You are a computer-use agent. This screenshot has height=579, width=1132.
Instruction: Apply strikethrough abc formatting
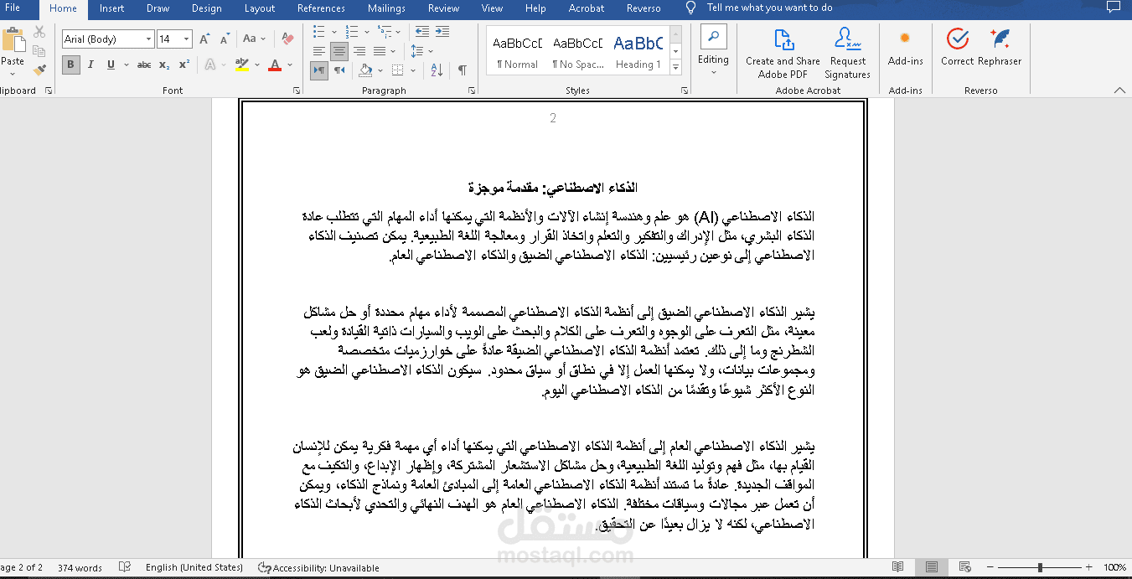point(144,65)
